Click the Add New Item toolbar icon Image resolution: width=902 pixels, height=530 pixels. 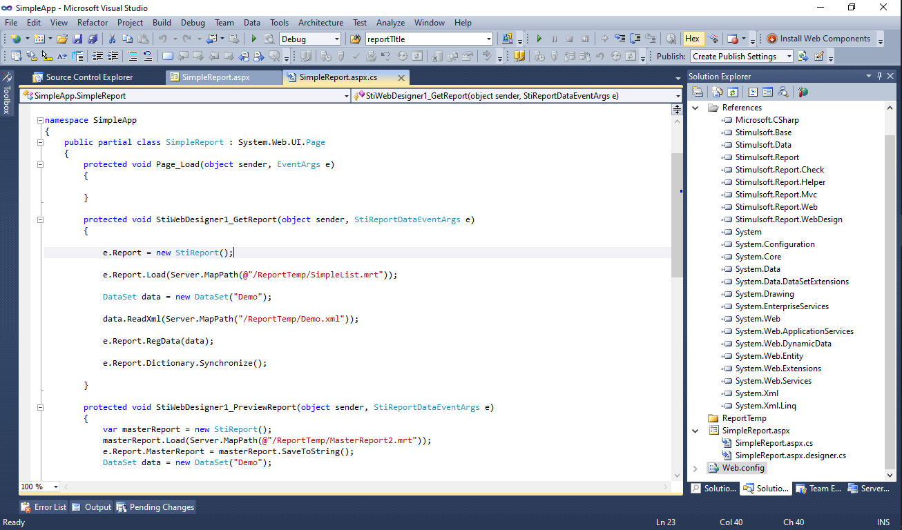pyautogui.click(x=39, y=39)
